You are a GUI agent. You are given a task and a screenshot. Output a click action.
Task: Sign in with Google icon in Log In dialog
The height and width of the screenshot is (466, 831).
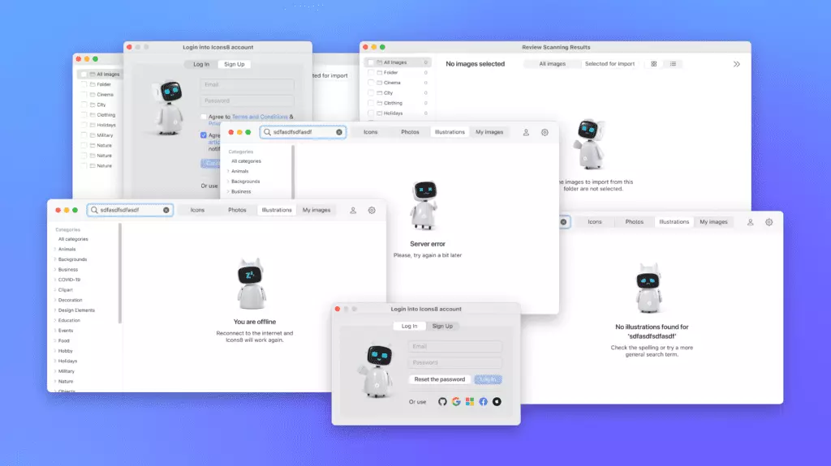[x=456, y=401]
